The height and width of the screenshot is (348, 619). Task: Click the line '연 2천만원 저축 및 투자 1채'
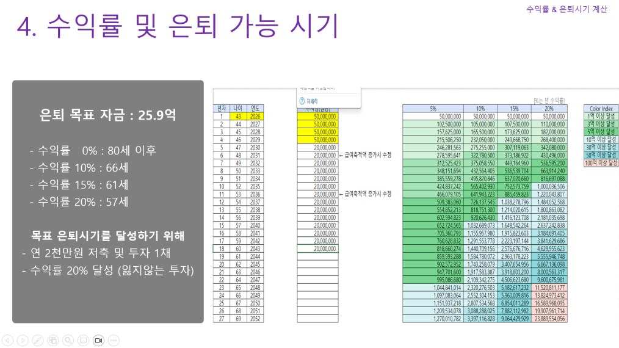tap(96, 253)
